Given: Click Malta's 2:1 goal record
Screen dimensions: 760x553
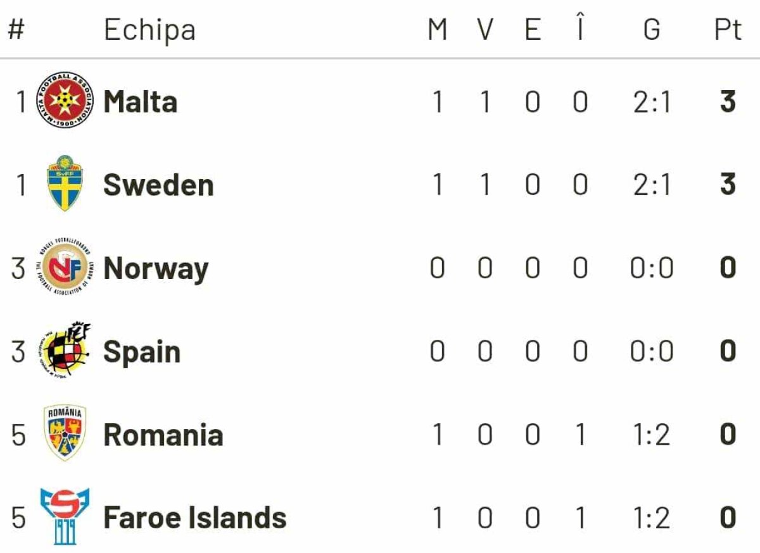Looking at the screenshot, I should point(651,102).
